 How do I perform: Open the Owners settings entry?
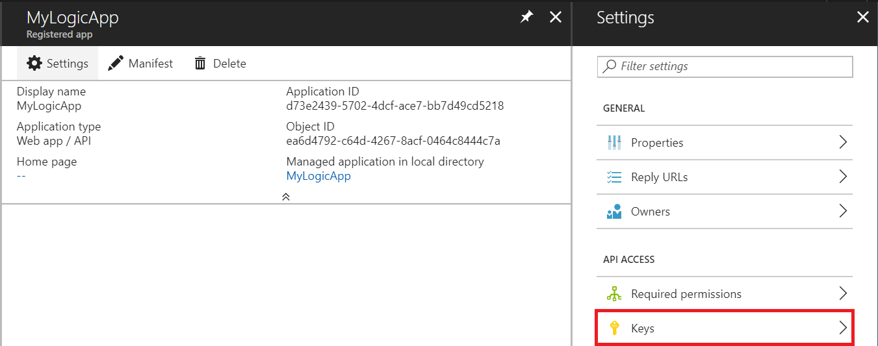tap(725, 211)
